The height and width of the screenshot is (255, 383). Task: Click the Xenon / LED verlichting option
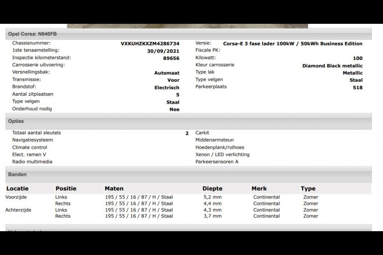(x=222, y=155)
